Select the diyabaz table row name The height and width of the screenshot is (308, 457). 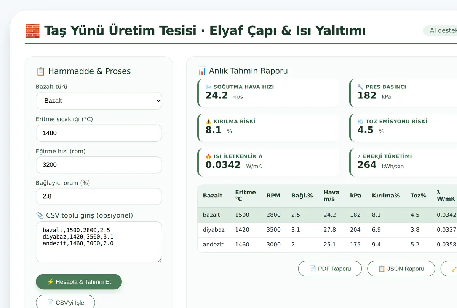[213, 230]
